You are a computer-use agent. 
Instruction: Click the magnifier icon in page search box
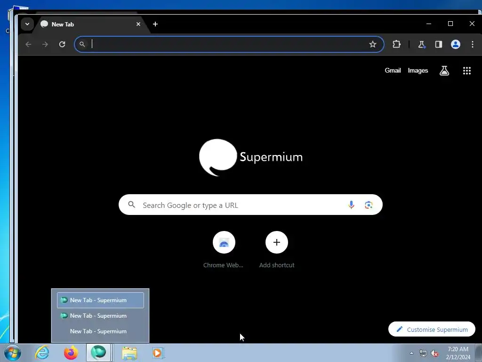coord(132,205)
